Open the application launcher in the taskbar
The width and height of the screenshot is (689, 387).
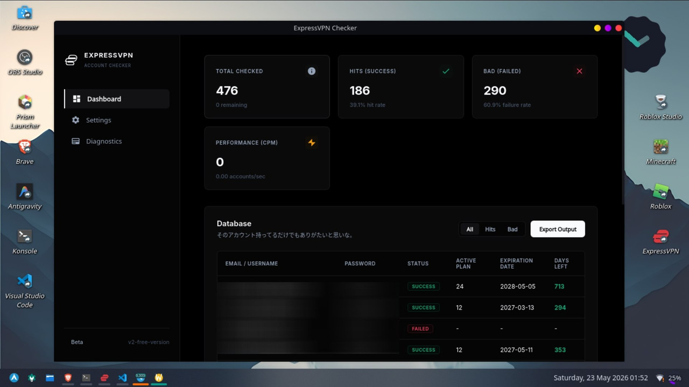click(x=14, y=378)
